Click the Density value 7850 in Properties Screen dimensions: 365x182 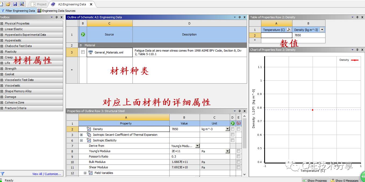tap(184, 129)
